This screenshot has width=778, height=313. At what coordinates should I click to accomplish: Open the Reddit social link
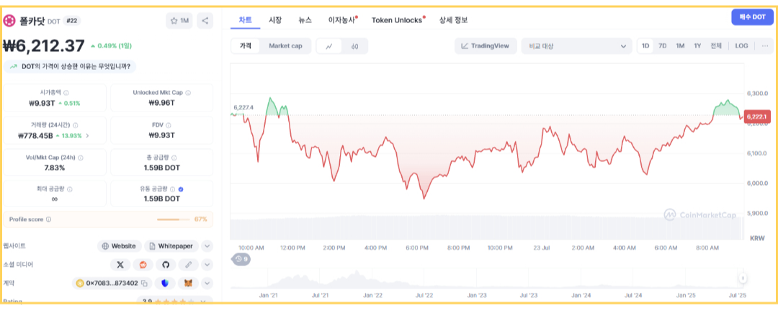click(143, 265)
